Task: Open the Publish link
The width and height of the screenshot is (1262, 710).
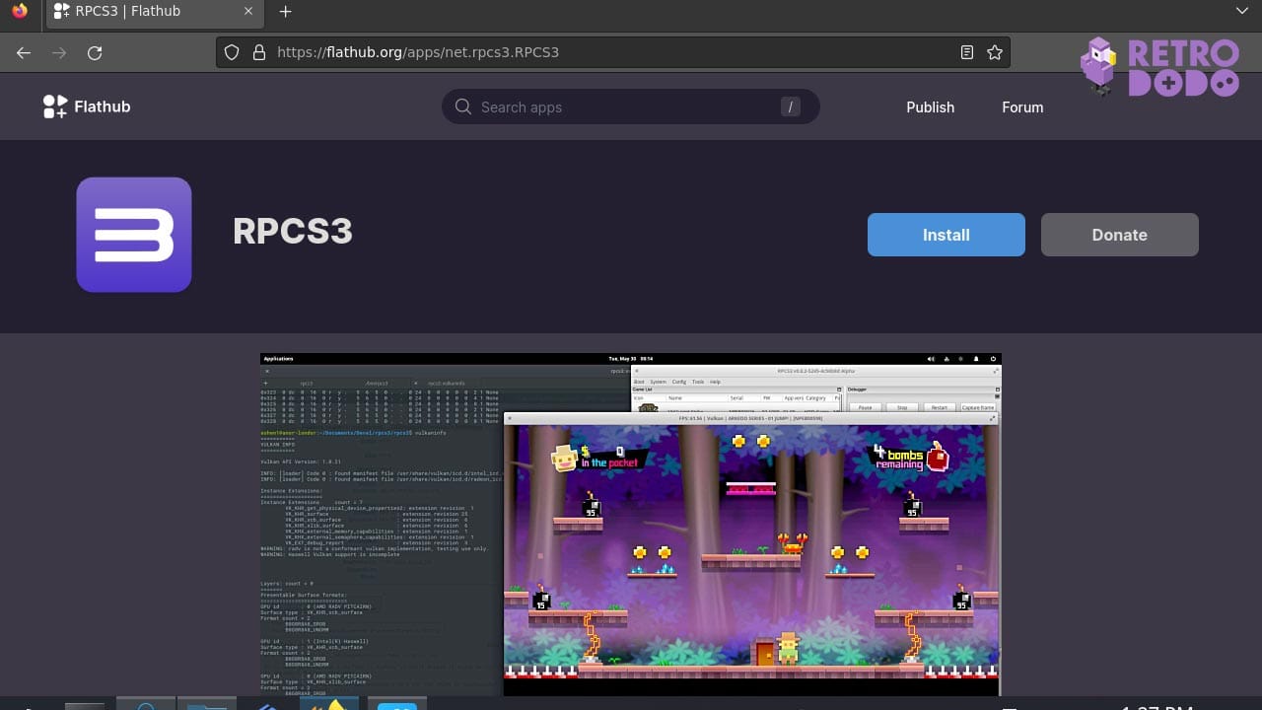Action: click(x=930, y=107)
